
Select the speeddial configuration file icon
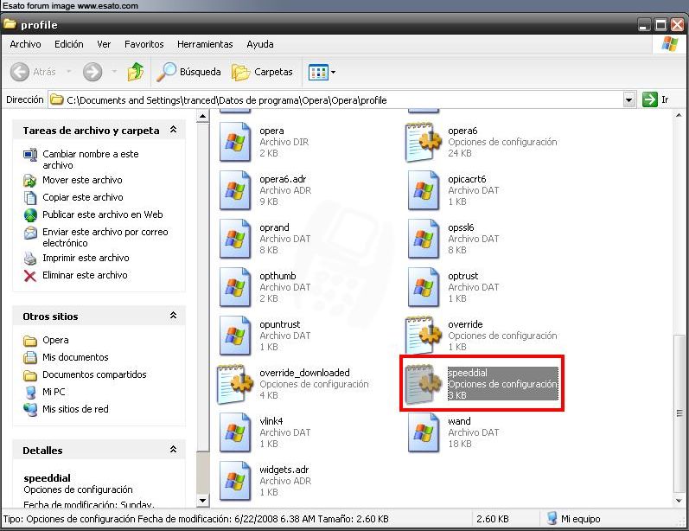coord(423,384)
